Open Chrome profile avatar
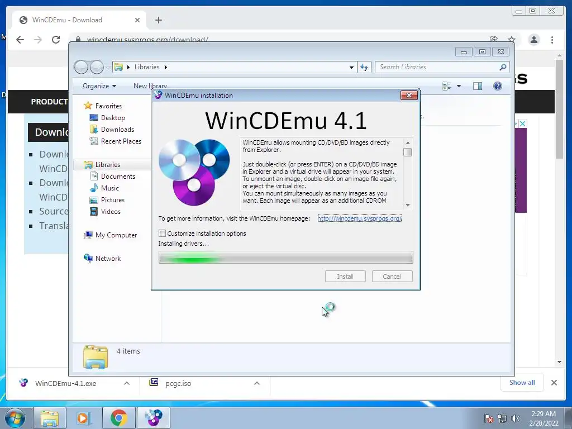The width and height of the screenshot is (572, 429). point(534,40)
